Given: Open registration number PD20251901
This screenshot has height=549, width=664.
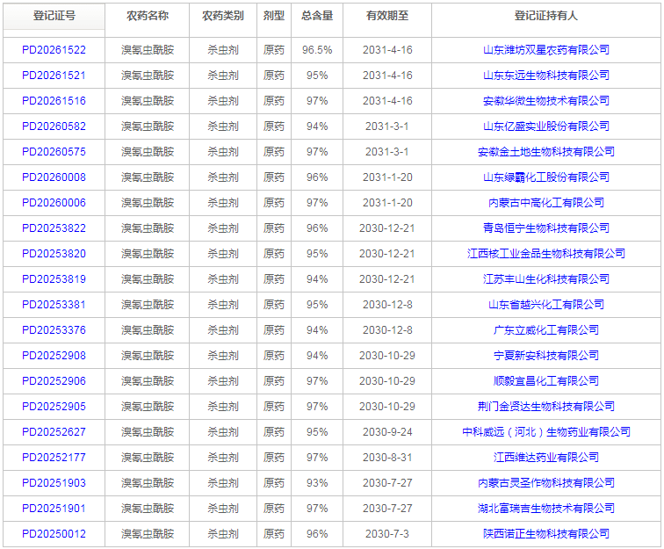Looking at the screenshot, I should click(54, 508).
